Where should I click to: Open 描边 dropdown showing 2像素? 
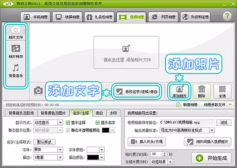pyautogui.click(x=48, y=157)
